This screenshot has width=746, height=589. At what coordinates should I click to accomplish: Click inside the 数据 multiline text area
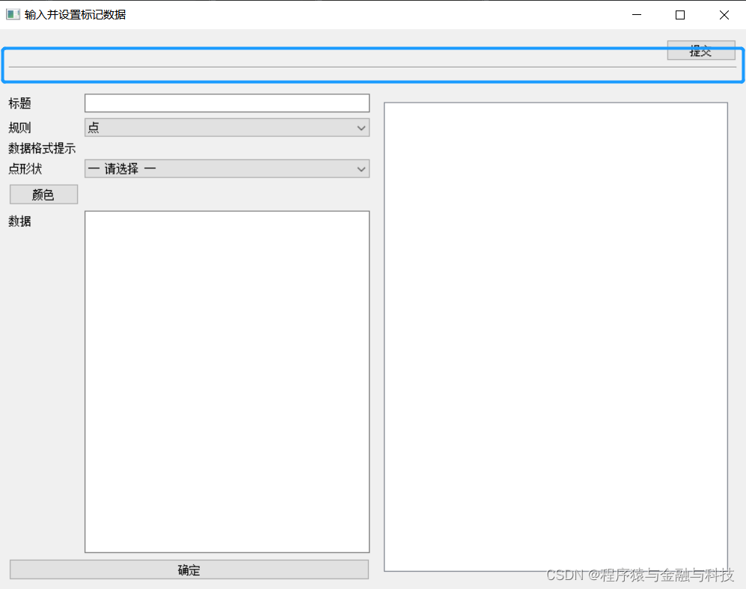pyautogui.click(x=227, y=382)
